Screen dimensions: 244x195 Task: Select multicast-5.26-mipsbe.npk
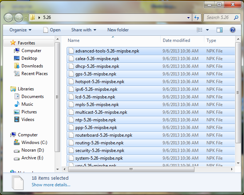tap(151, 112)
